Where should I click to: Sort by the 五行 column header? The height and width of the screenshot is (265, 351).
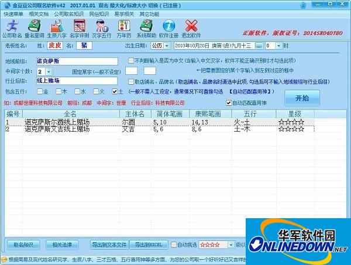[x=254, y=114]
